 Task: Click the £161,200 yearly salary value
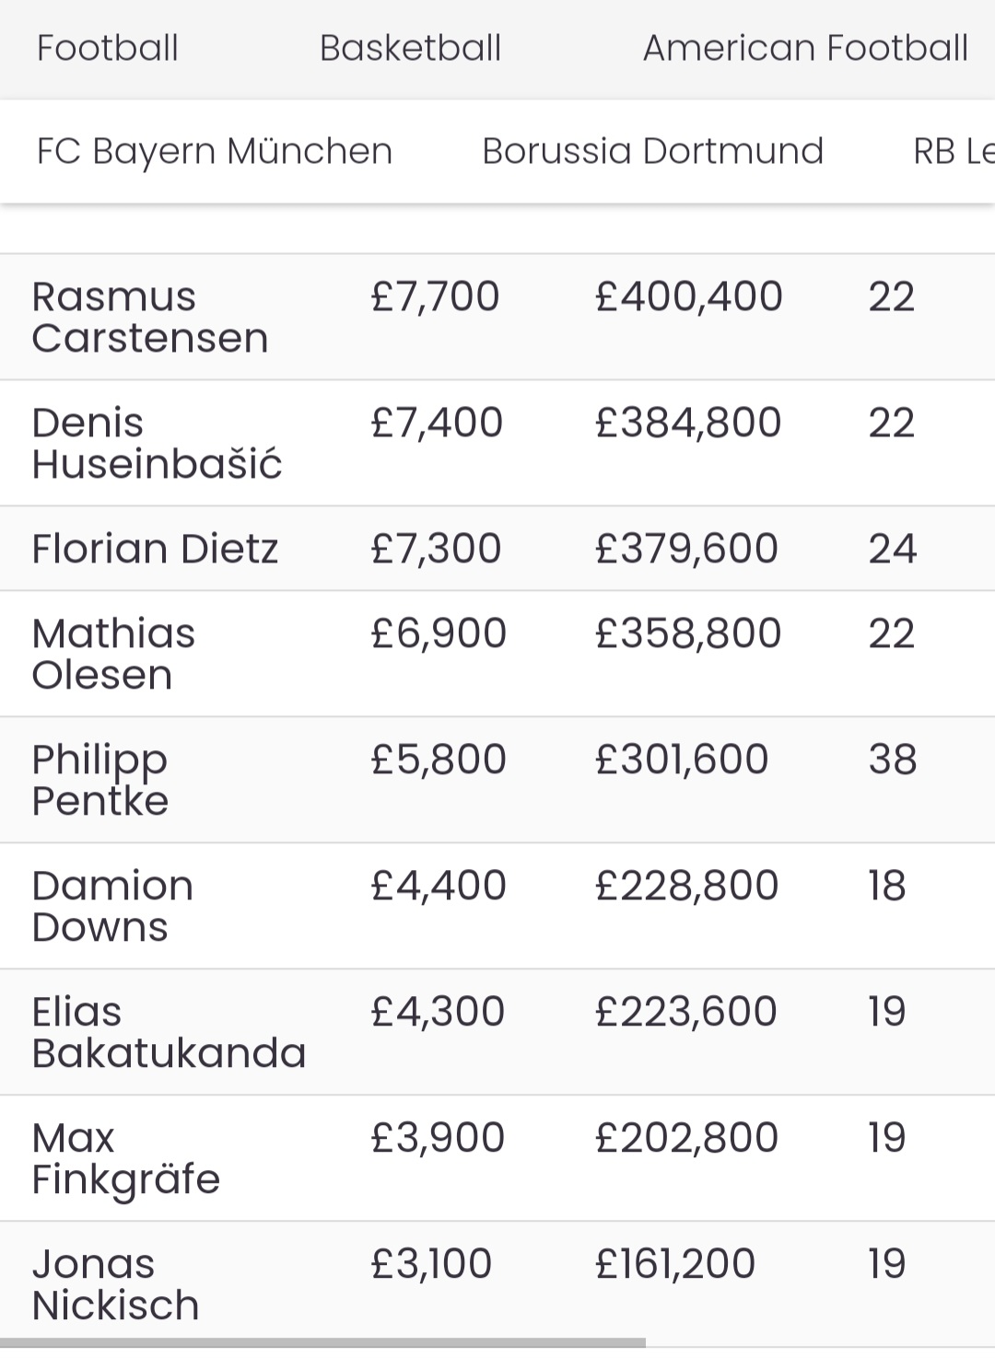[675, 1263]
